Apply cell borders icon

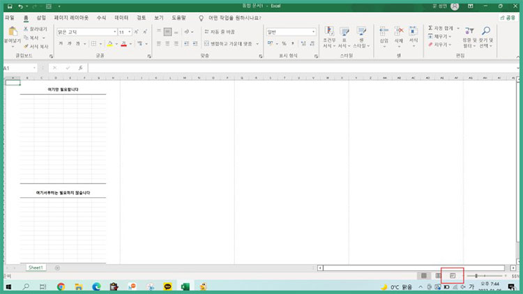pyautogui.click(x=94, y=44)
